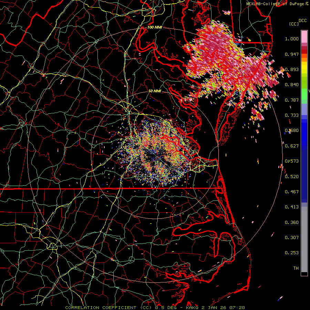Viewport: 310px width, 310px height.
Task: Click the 0.520 color scale value
Action: (292, 177)
